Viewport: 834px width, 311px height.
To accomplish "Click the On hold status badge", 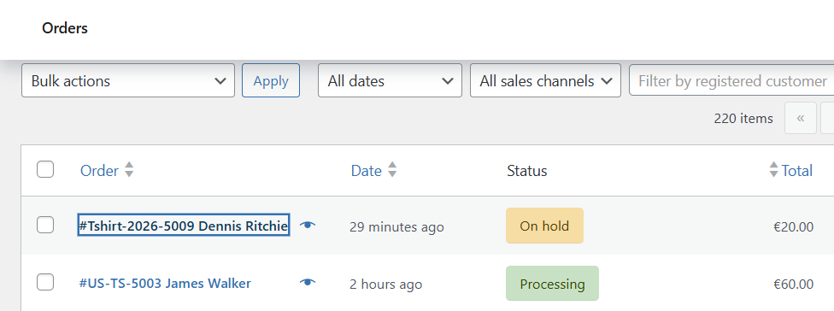I will 544,226.
